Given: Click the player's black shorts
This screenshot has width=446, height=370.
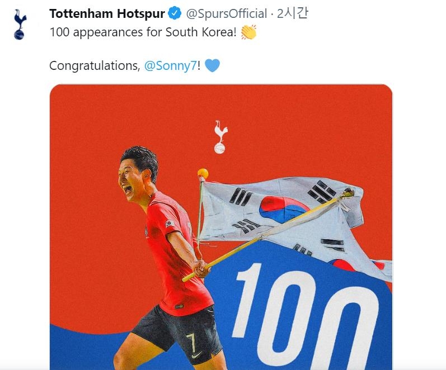Looking at the screenshot, I should [173, 330].
